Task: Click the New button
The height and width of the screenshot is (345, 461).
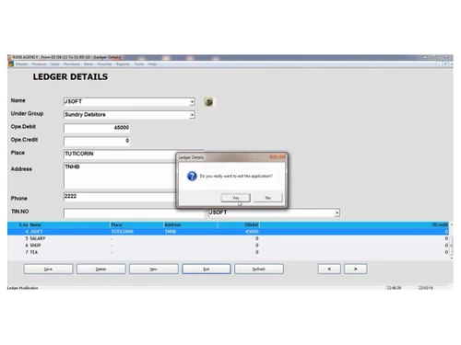Action: (x=154, y=269)
